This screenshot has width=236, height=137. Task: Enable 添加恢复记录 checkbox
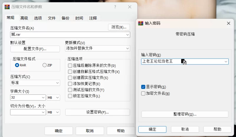70,84
